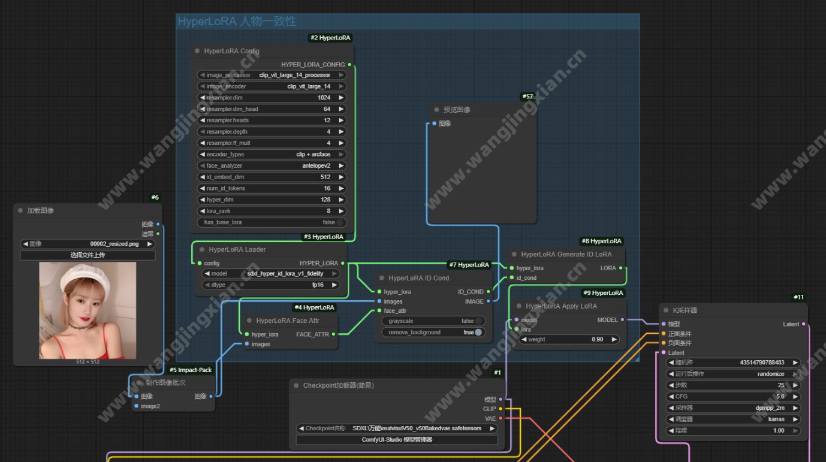Collapse the 预览图像 node via its title dot
This screenshot has height=462, width=826.
tap(436, 110)
